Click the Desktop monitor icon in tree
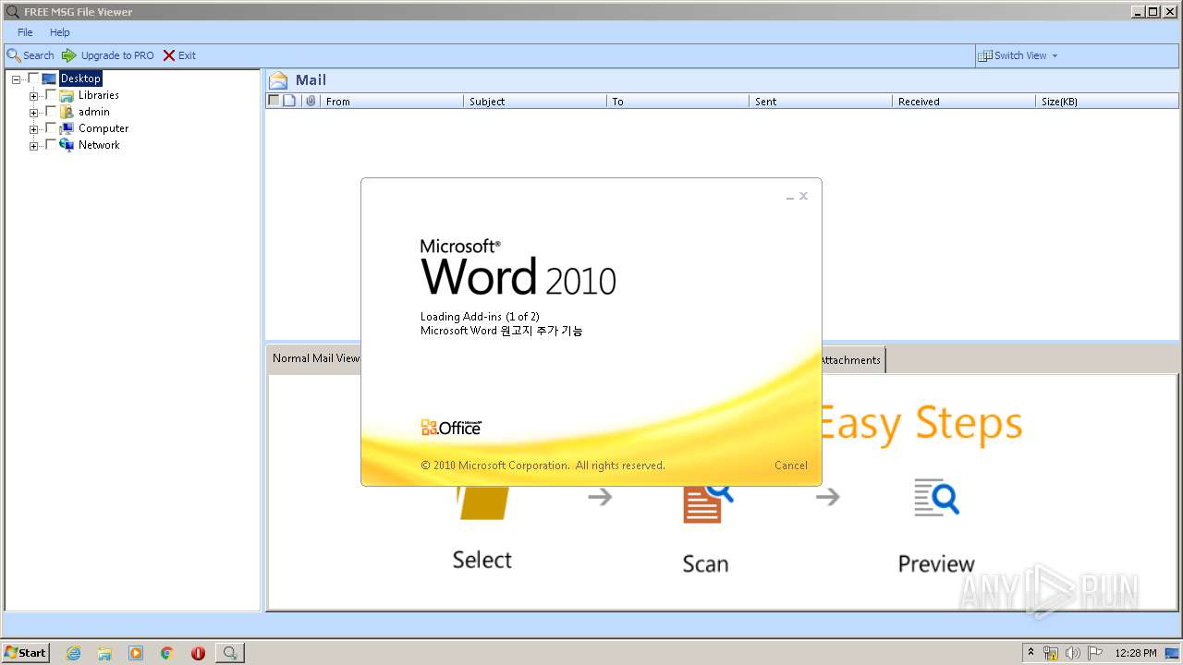The height and width of the screenshot is (665, 1183). pyautogui.click(x=49, y=79)
